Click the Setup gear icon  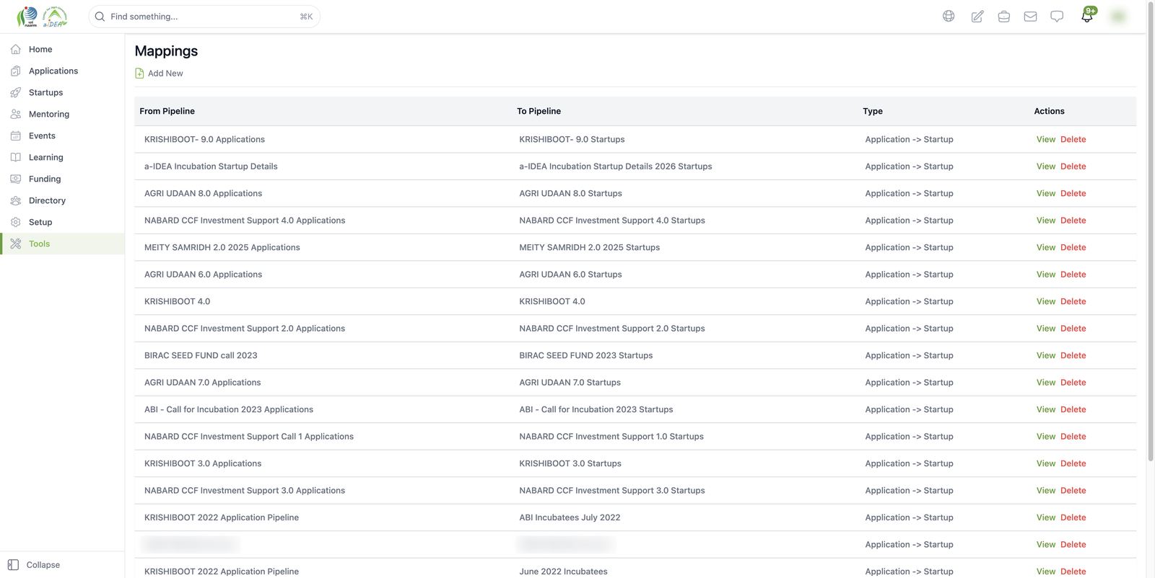pyautogui.click(x=16, y=222)
